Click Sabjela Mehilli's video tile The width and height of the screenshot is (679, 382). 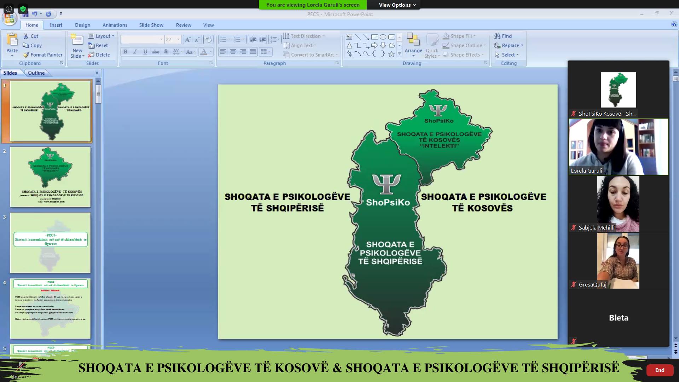618,204
